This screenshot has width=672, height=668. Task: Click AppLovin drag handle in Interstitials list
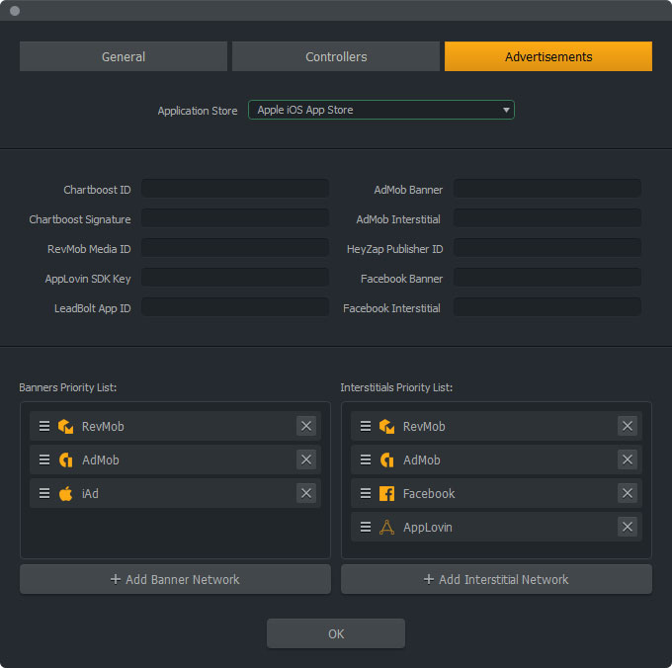[x=365, y=527]
